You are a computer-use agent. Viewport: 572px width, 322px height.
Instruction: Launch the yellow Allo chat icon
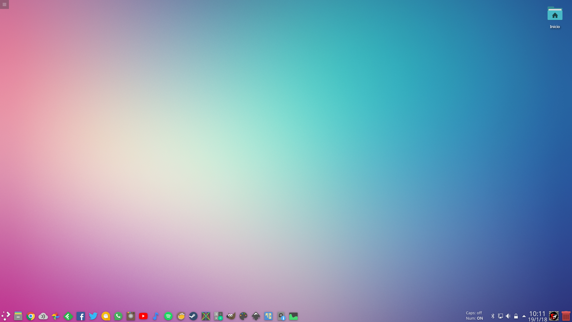point(106,316)
